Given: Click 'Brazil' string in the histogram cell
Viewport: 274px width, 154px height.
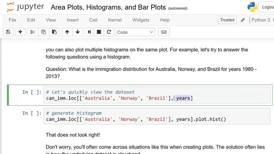Looking at the screenshot, I should click(x=157, y=119).
